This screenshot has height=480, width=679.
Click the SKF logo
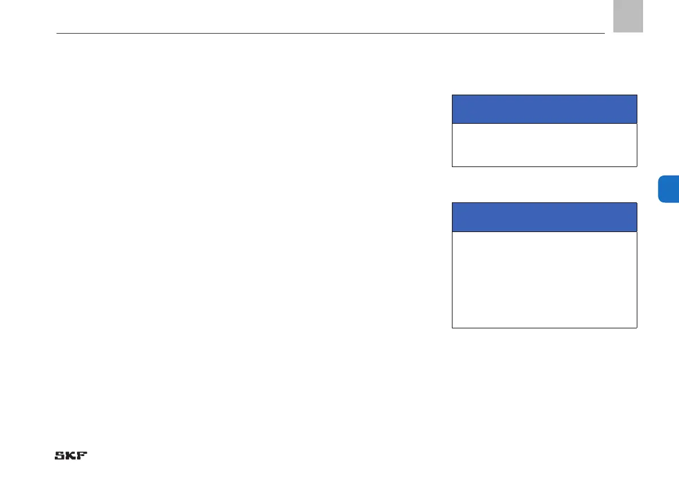[x=71, y=455]
